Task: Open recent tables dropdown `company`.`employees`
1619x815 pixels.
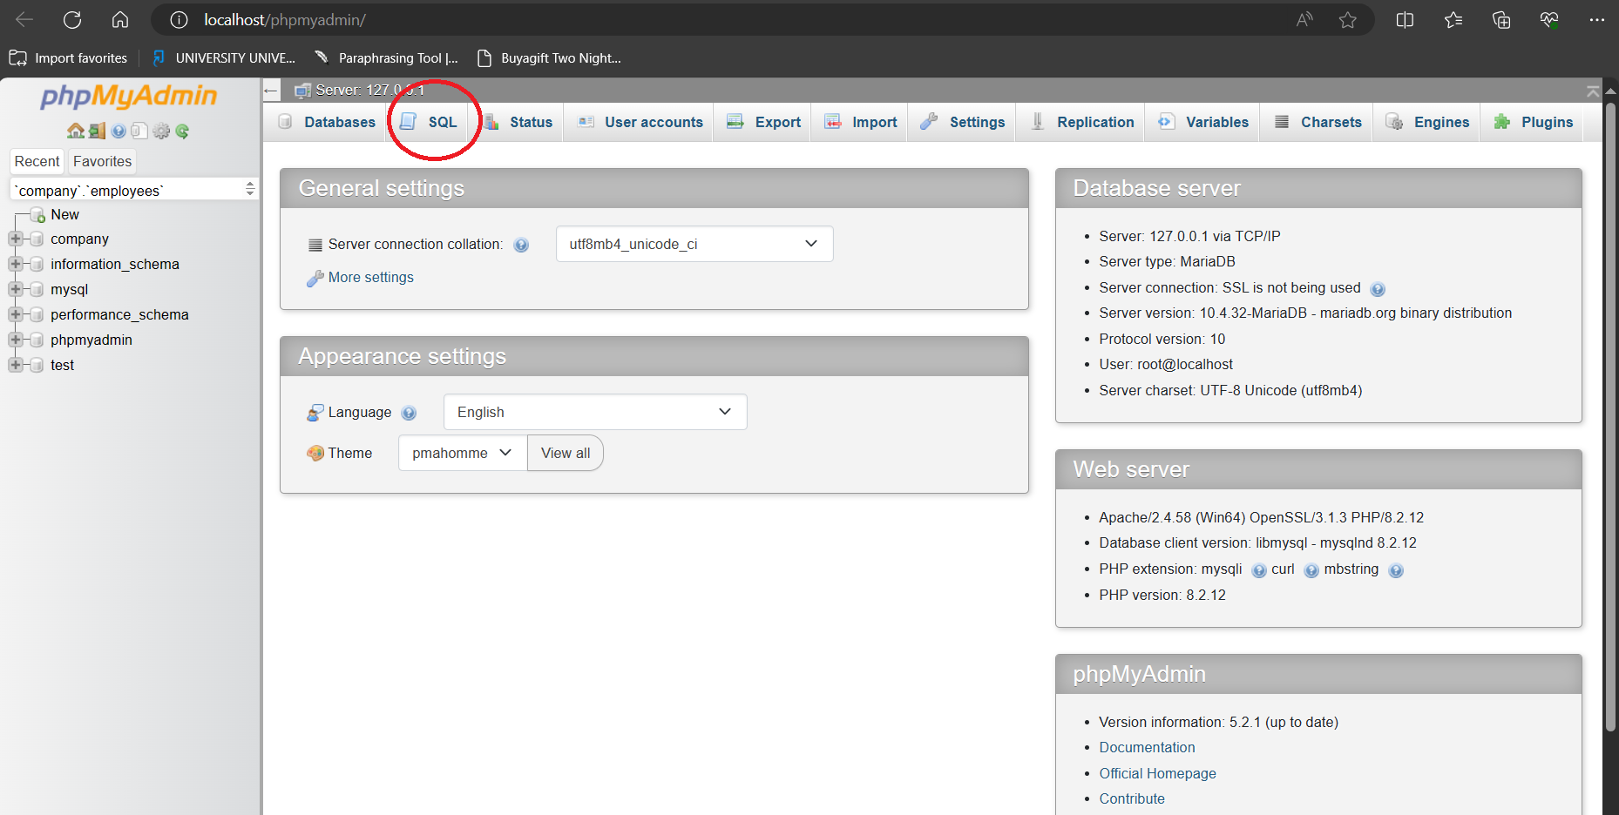Action: coord(134,190)
